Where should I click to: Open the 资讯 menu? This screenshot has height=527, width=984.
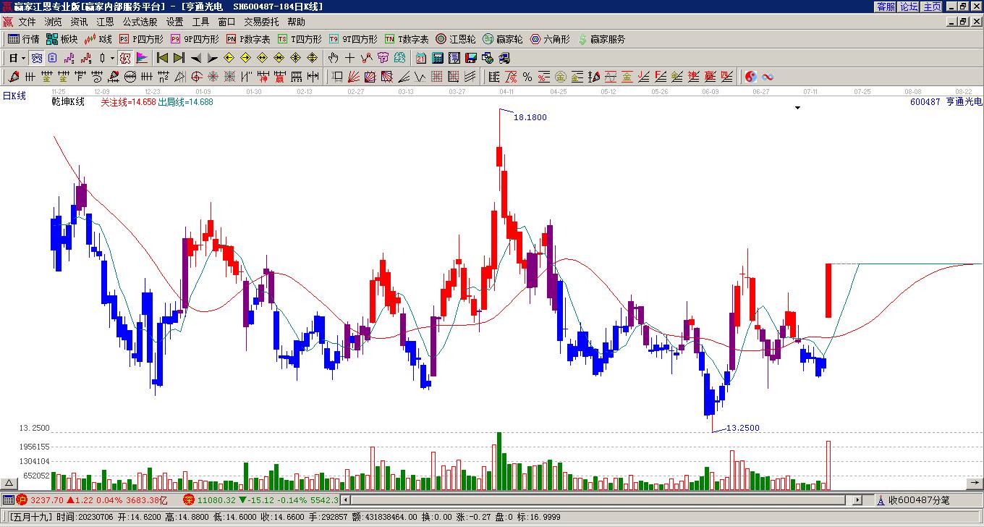[79, 22]
